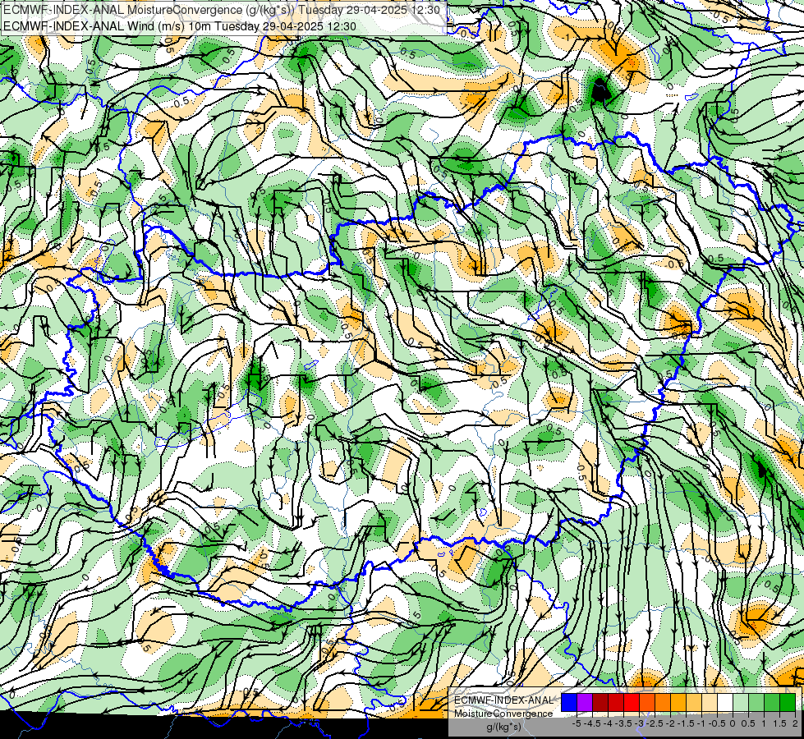804x739 pixels.
Task: Click the white legend color swatch
Action: tap(725, 702)
